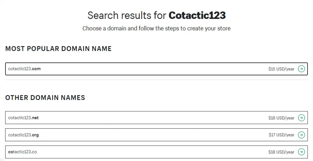Pick the cotactic123.co domain name text
313x161 pixels.
[23, 152]
